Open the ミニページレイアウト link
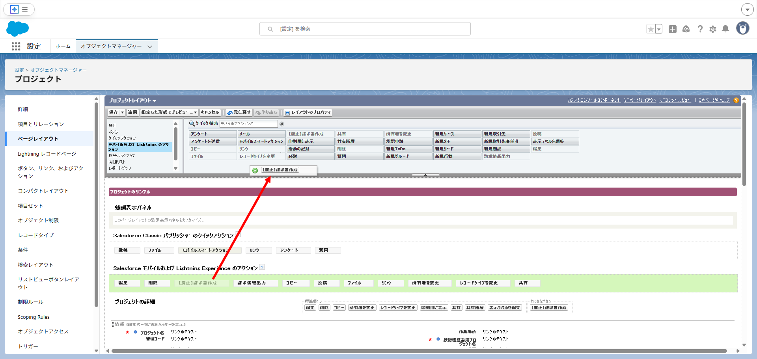This screenshot has width=757, height=359. 640,100
